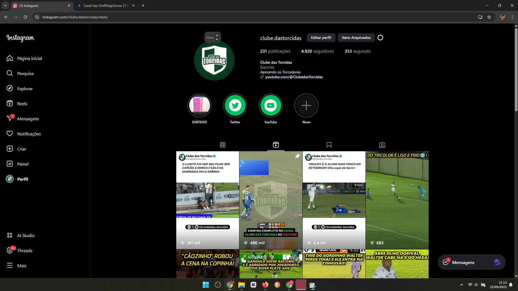Open Firefox from the taskbar
518x291 pixels.
(x=265, y=285)
